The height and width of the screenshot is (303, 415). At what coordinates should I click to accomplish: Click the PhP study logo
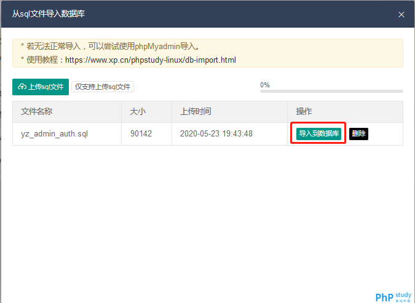pos(393,297)
